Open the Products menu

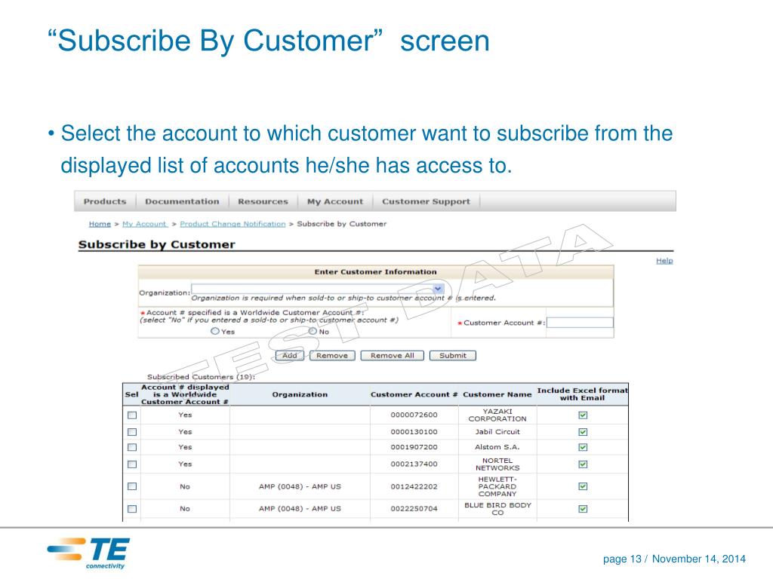104,201
